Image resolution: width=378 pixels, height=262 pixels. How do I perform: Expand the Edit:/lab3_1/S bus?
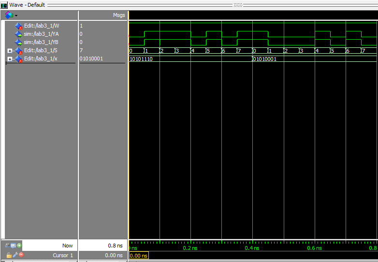10,51
